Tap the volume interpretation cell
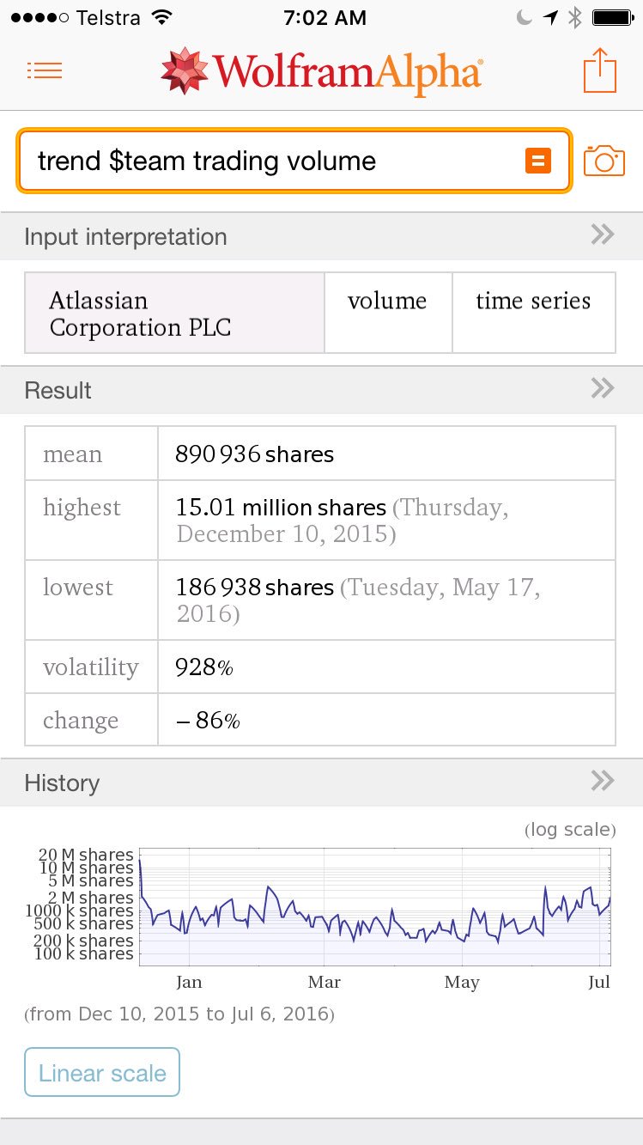The width and height of the screenshot is (643, 1145). point(387,313)
